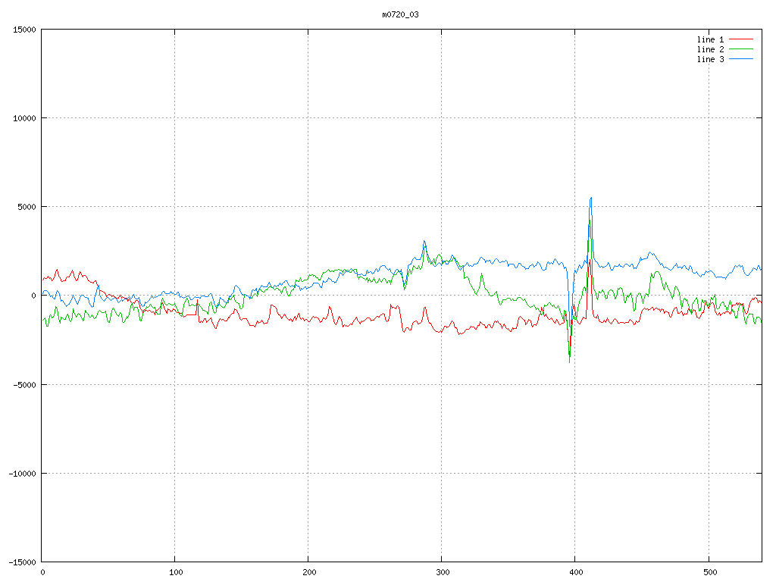Screen dimensions: 776x582
Task: Click the red line 1 legend sample
Action: tap(741, 39)
